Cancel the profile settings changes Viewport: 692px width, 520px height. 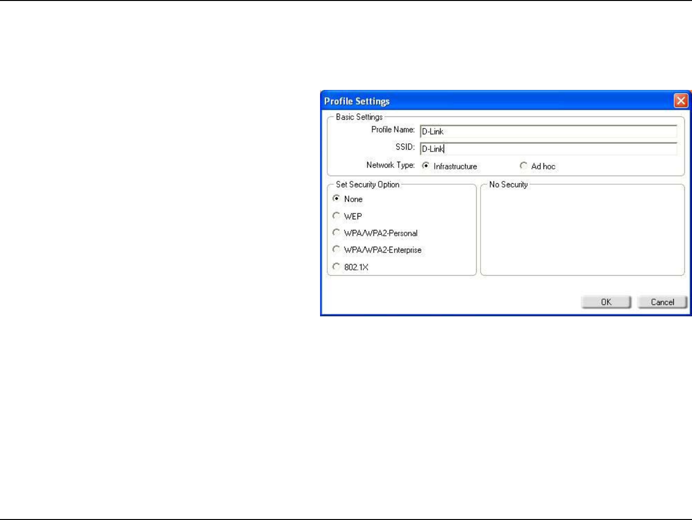(662, 302)
